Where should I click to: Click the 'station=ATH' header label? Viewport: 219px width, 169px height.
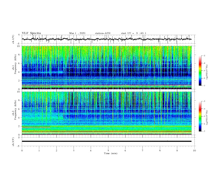[x=103, y=33]
